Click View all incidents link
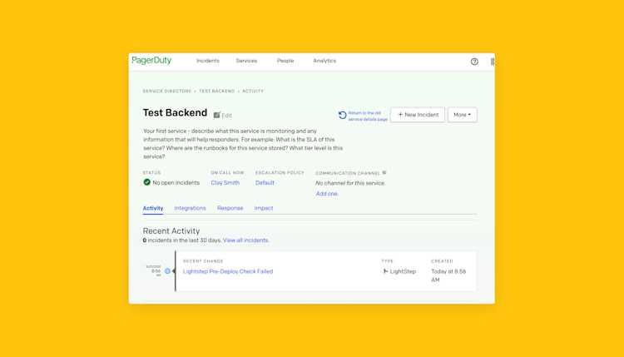The width and height of the screenshot is (624, 357). 245,240
